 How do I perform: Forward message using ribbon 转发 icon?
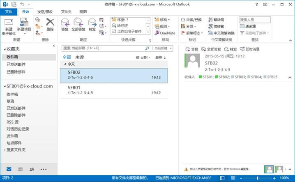click(x=92, y=25)
